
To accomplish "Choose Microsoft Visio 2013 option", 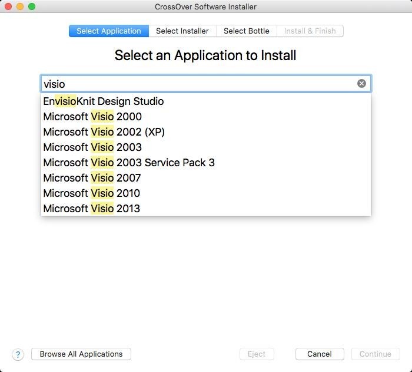I will pyautogui.click(x=92, y=209).
